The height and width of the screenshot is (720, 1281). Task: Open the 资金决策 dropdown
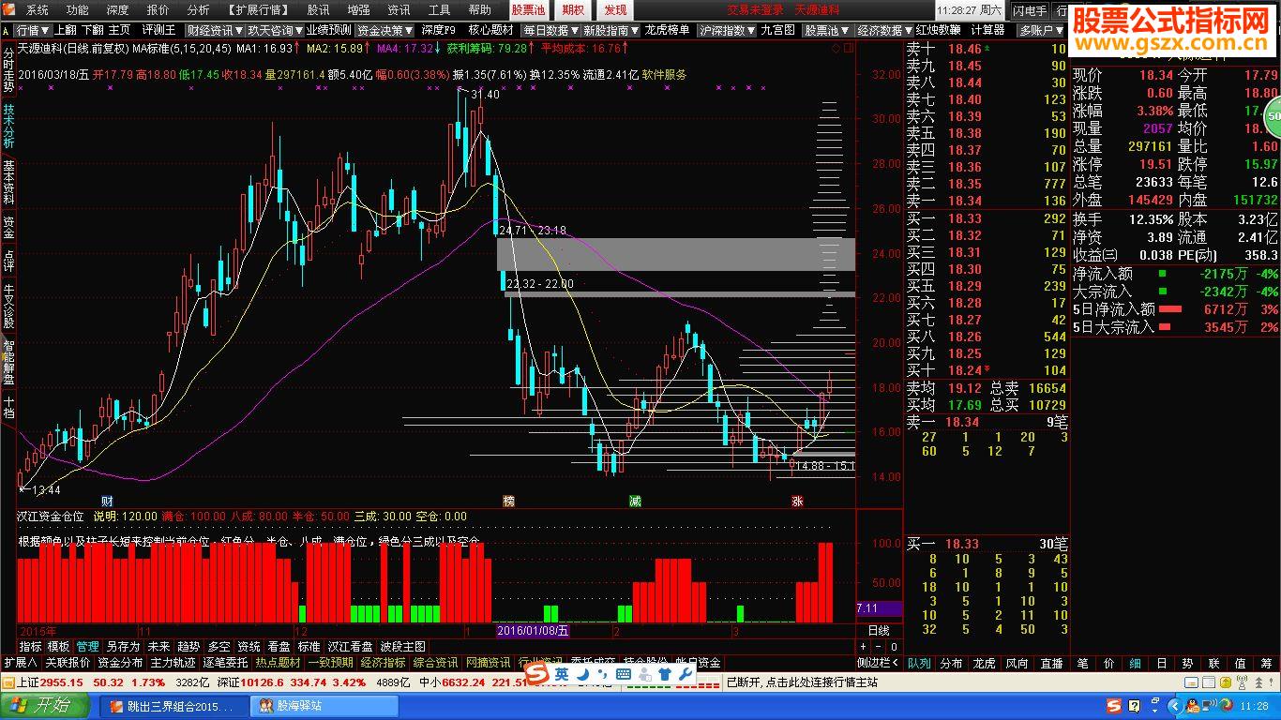(385, 30)
